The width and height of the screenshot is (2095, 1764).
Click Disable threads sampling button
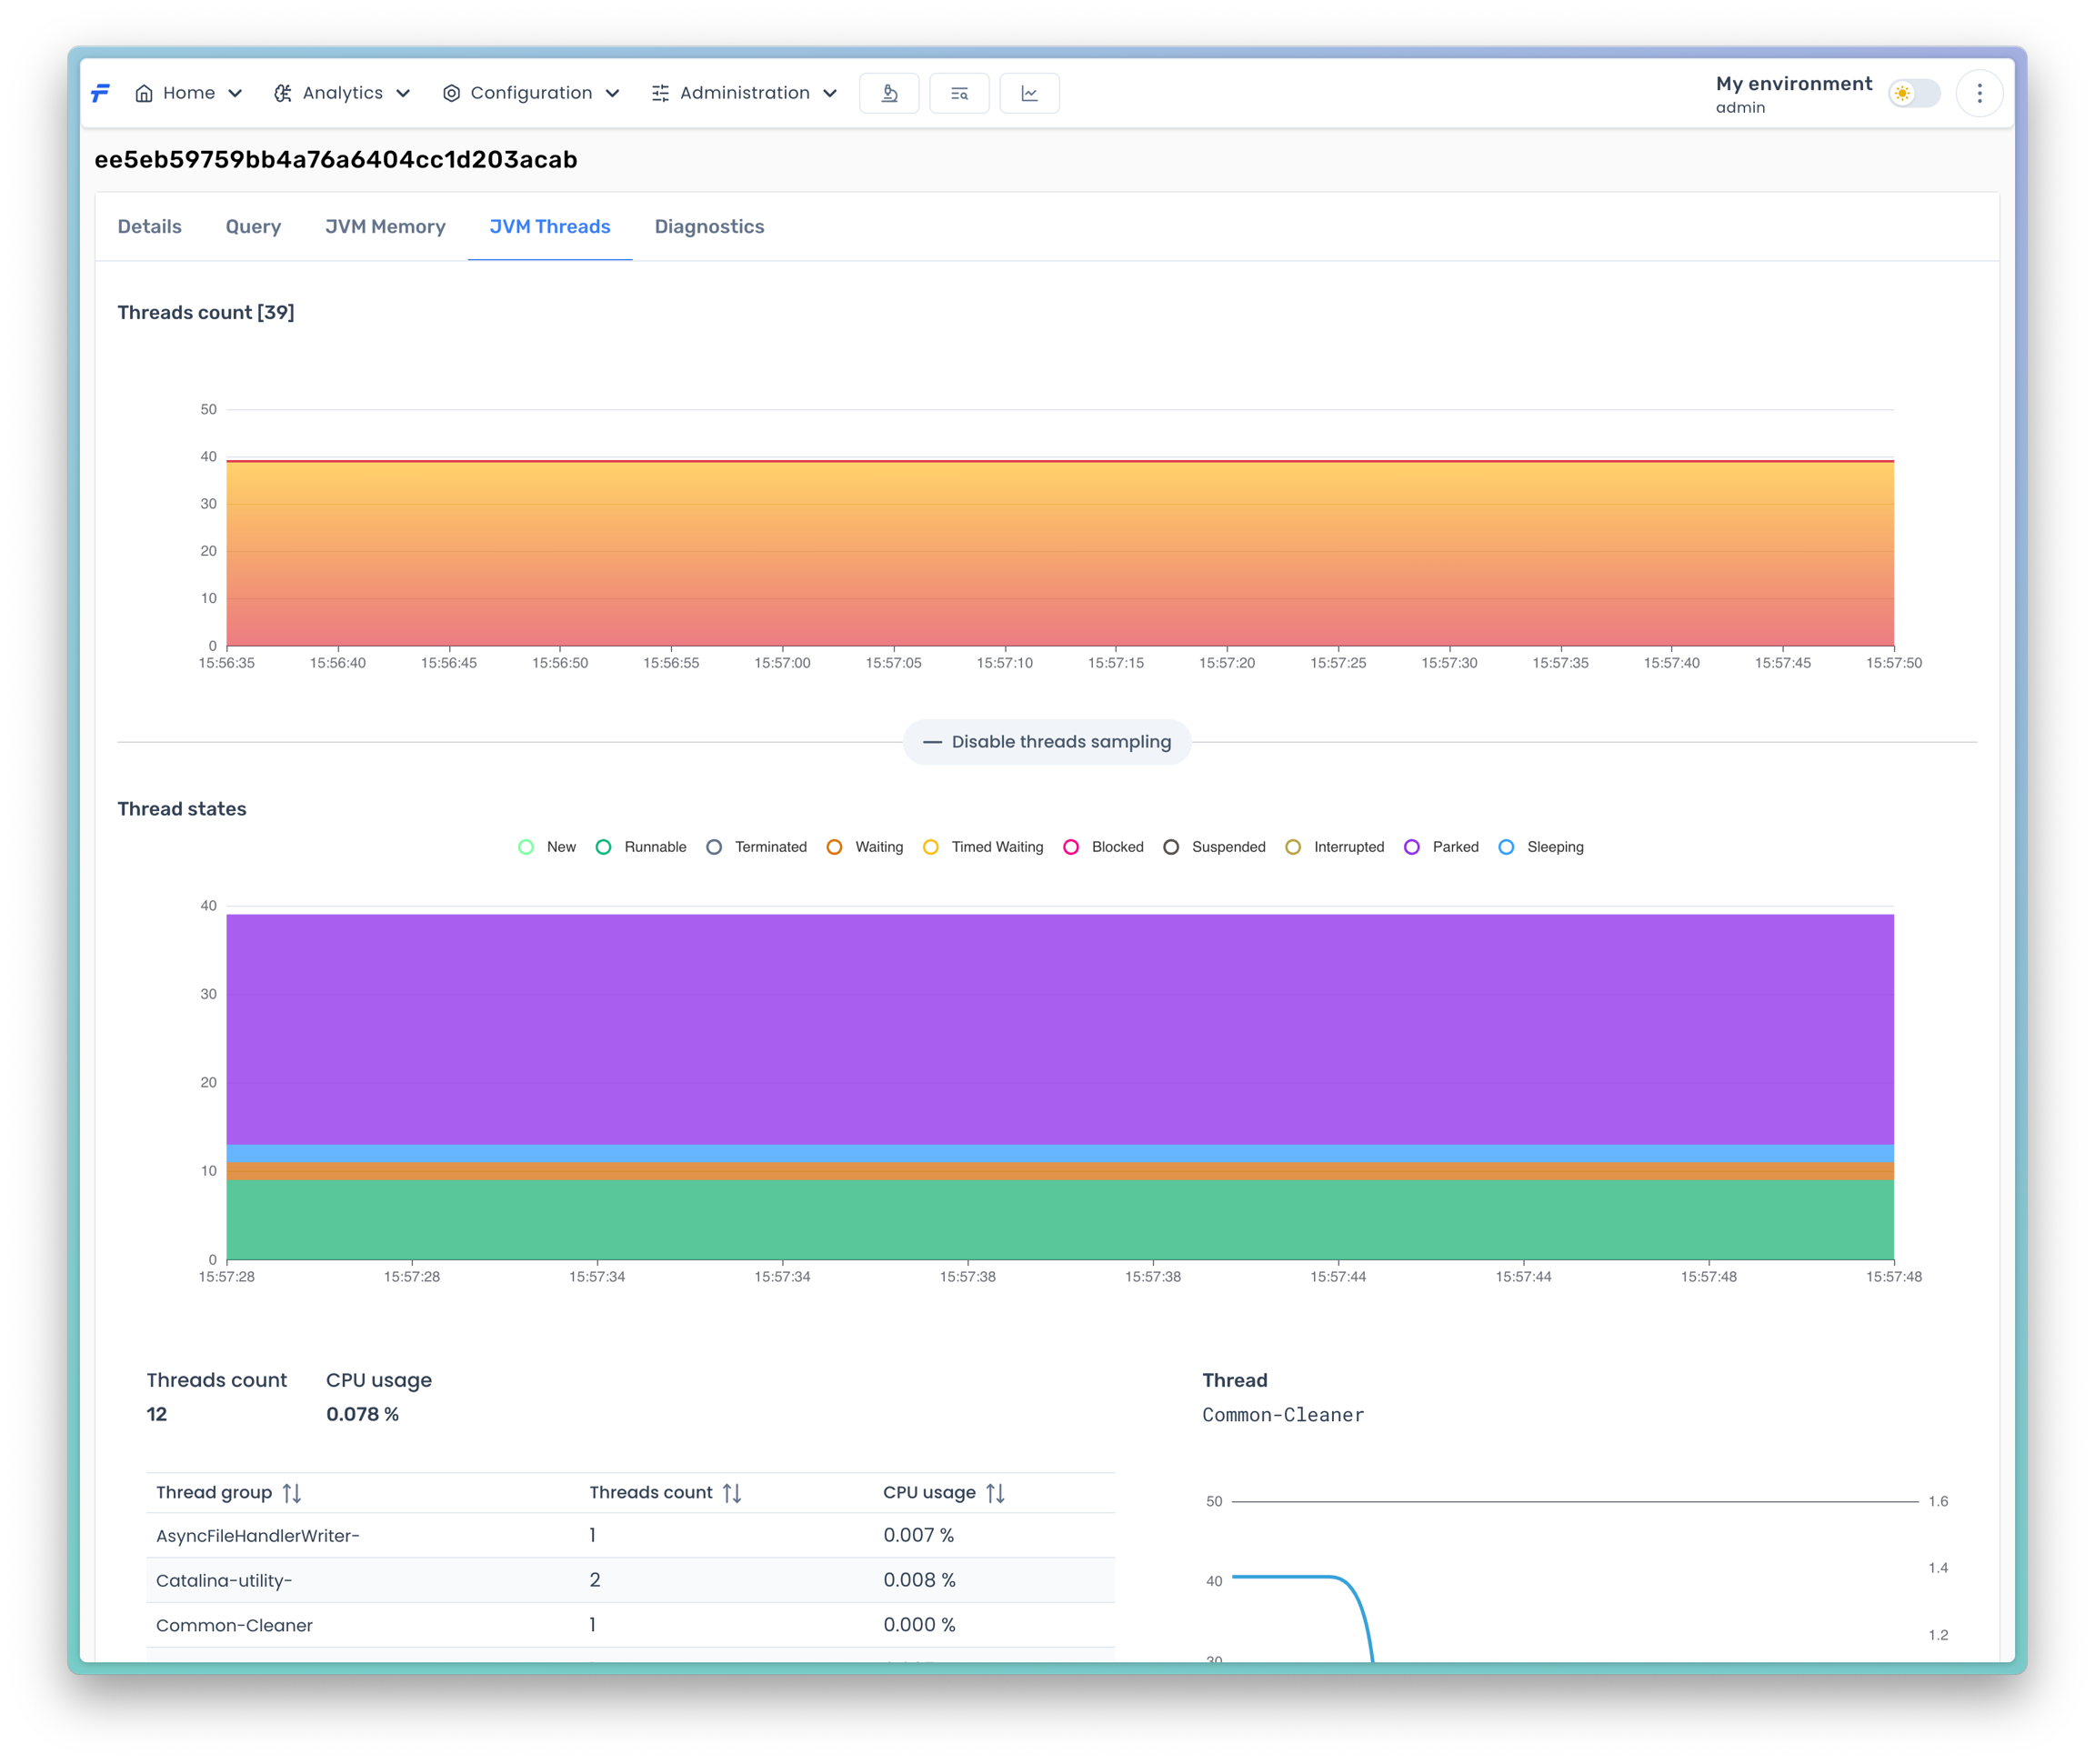click(x=1047, y=742)
